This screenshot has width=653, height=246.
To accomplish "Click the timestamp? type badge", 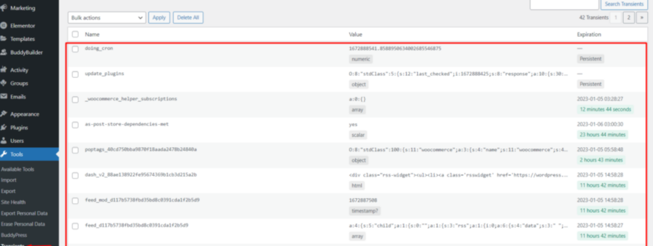I will pos(364,210).
